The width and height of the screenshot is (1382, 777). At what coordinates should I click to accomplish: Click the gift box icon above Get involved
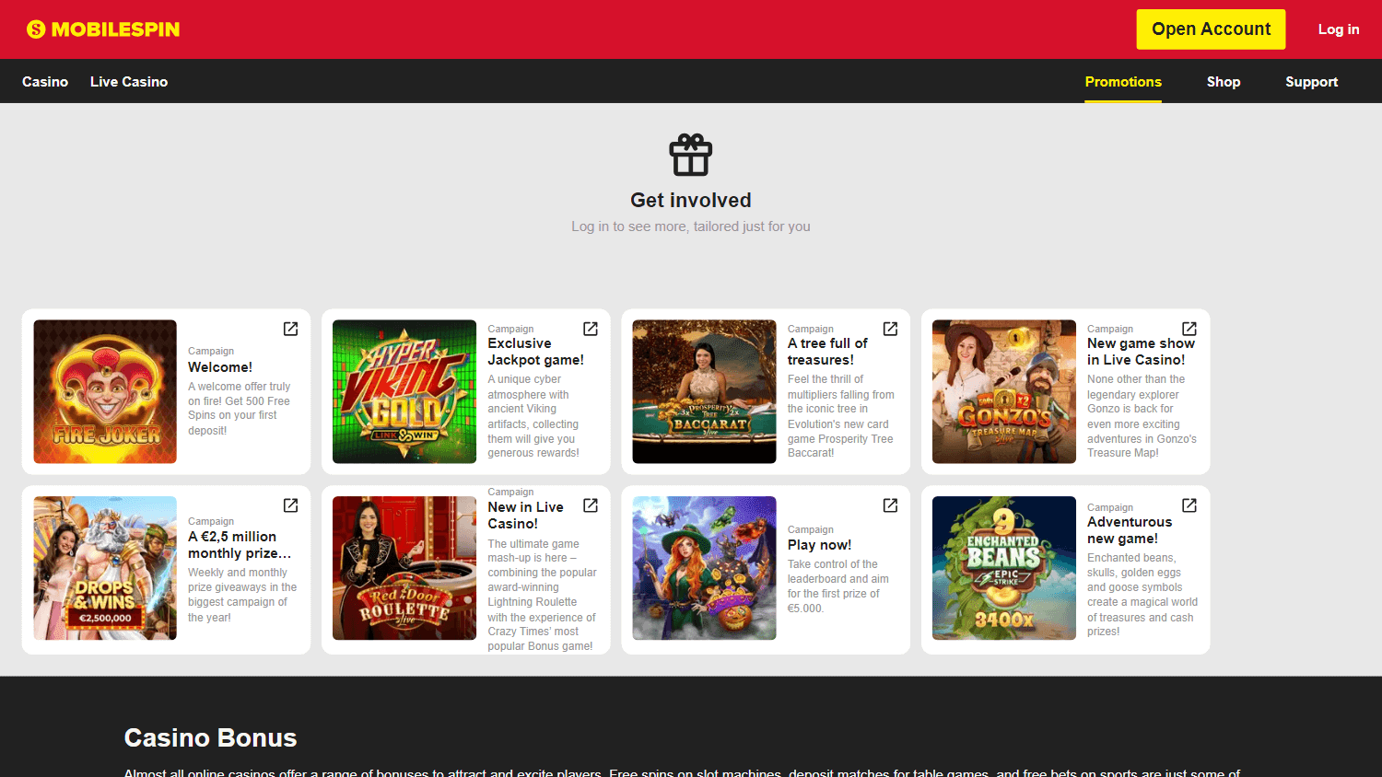point(691,155)
